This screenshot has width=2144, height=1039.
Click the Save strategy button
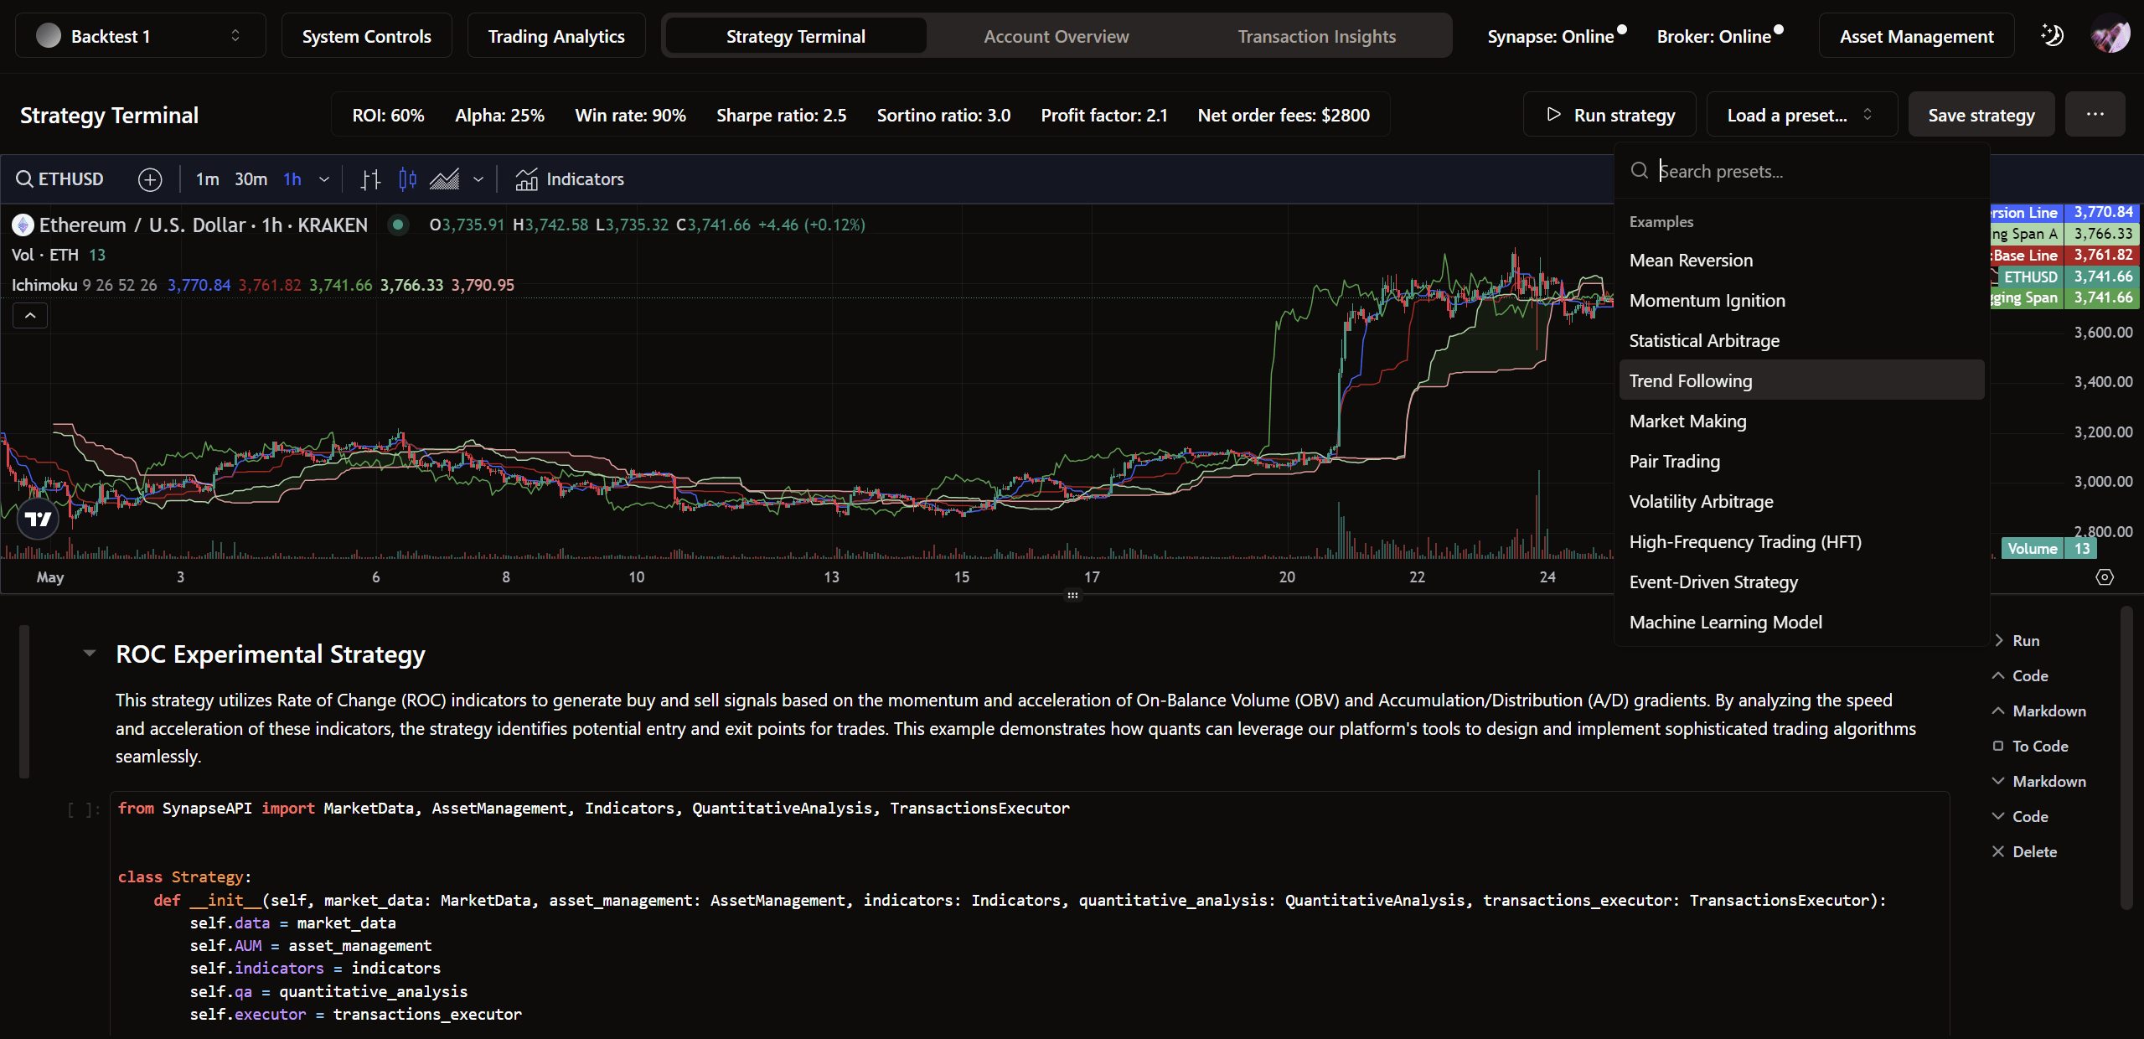(x=1981, y=115)
